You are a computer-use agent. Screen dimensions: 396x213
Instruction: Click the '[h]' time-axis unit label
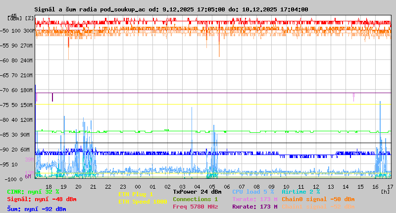click(386, 192)
